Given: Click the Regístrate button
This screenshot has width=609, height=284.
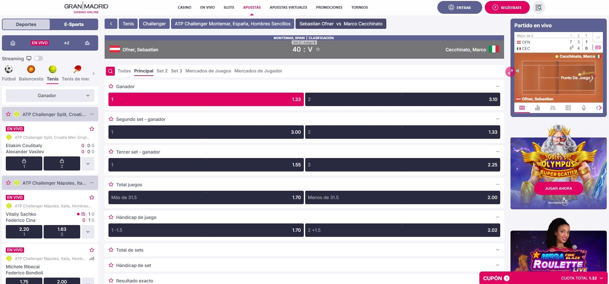Looking at the screenshot, I should 507,7.
